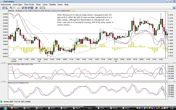Open the print preview icon

[x=44, y=8]
